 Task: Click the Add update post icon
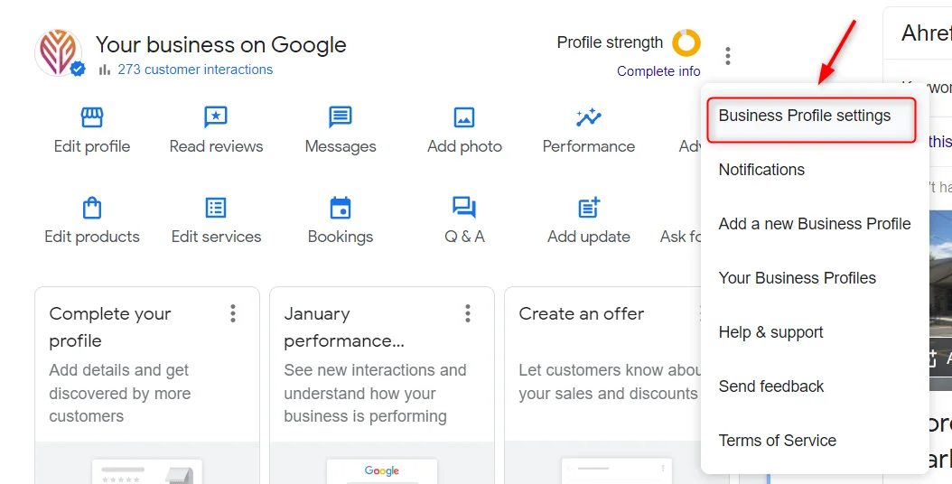point(588,208)
